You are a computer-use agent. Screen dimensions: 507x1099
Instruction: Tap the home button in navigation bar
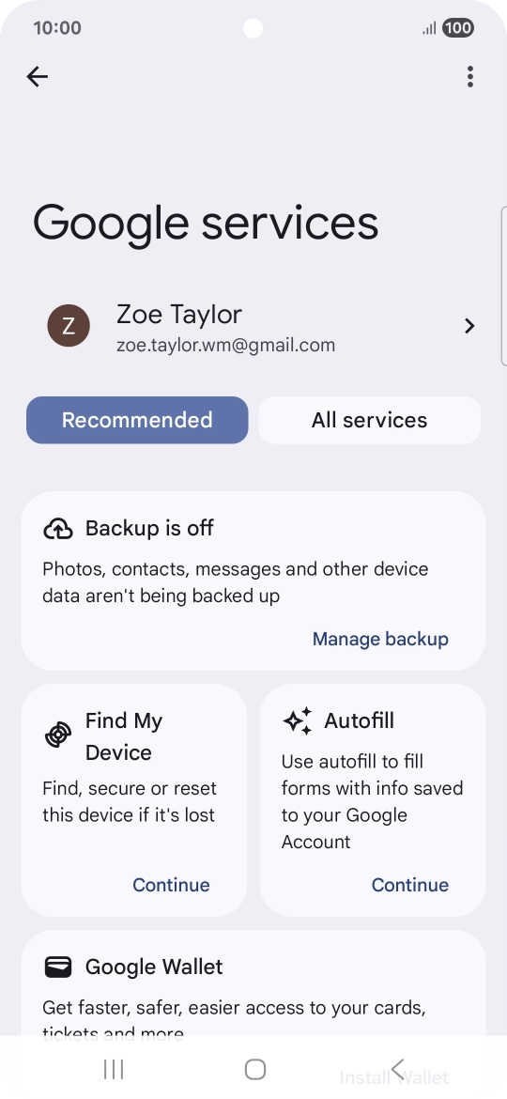pyautogui.click(x=254, y=1069)
